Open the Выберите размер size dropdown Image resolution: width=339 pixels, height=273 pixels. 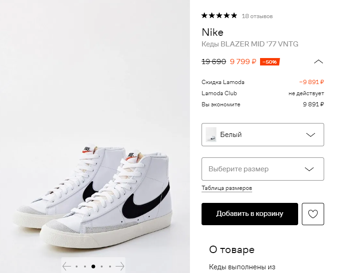263,169
